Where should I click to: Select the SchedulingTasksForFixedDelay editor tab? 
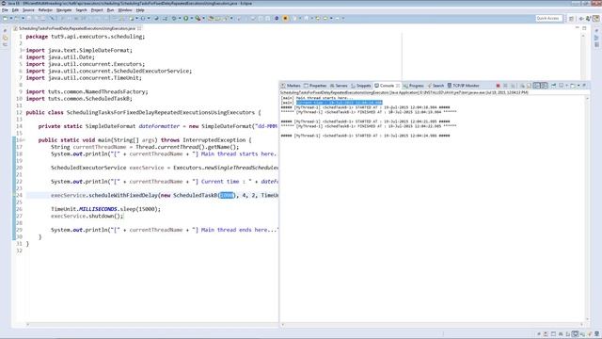click(x=76, y=28)
